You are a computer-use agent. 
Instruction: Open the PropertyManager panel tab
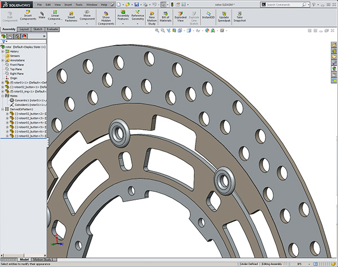click(x=10, y=36)
